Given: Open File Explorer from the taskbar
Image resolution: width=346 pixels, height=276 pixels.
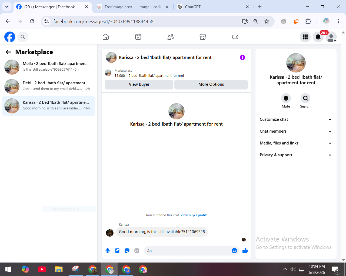Looking at the screenshot, I should 59,269.
